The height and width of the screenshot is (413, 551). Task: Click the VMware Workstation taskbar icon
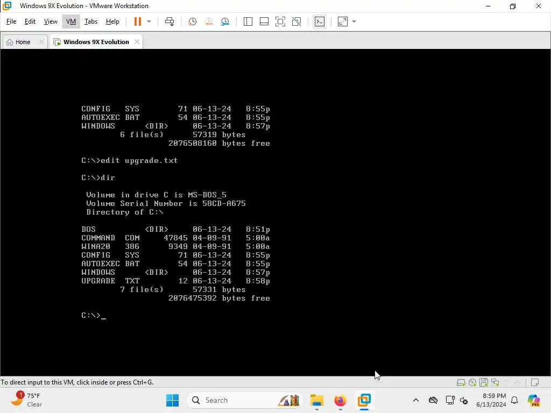364,400
